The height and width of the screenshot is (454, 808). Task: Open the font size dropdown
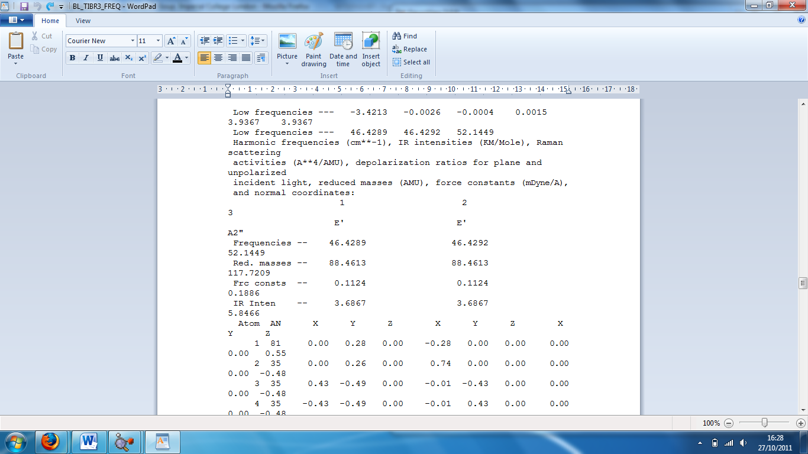[x=158, y=41]
